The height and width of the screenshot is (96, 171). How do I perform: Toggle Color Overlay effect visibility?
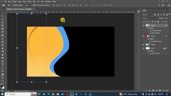[x=151, y=53]
